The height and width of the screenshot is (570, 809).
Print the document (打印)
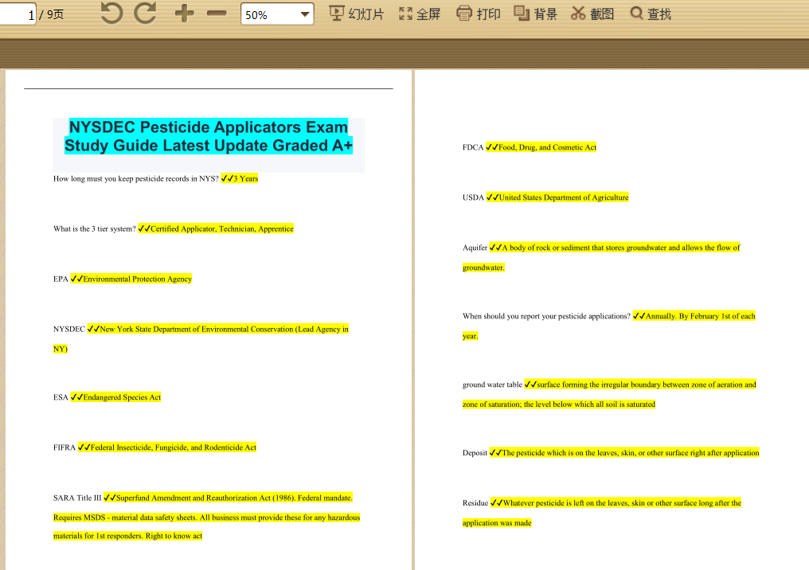pos(479,14)
